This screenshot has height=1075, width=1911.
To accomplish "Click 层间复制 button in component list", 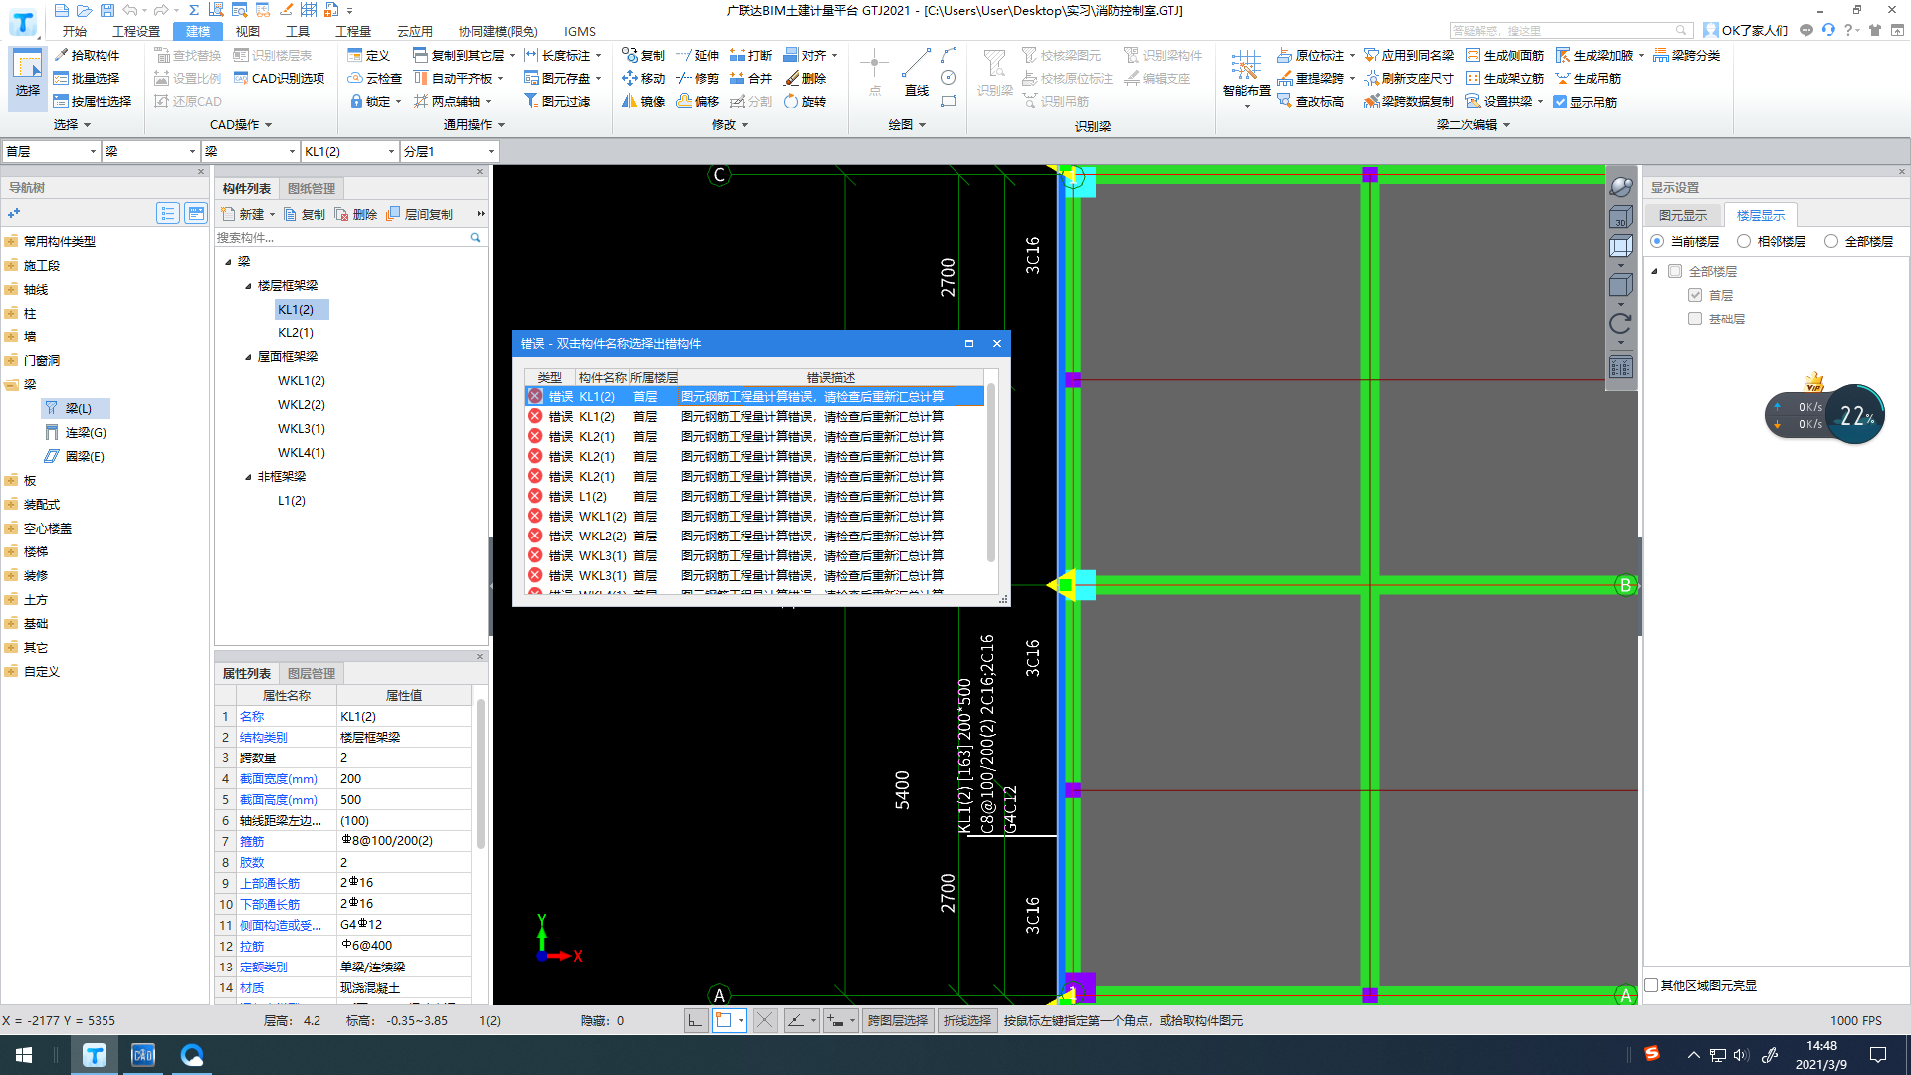I will 420,214.
